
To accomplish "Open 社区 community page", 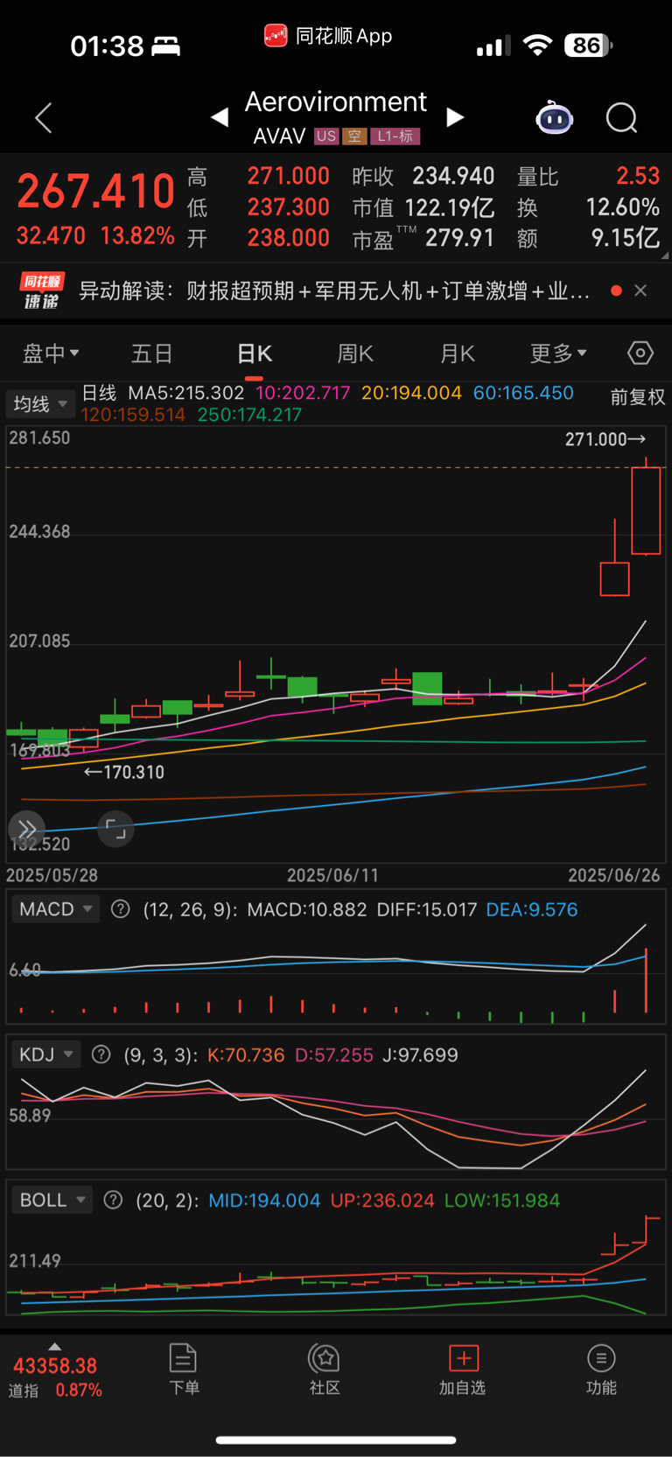I will [x=325, y=1369].
